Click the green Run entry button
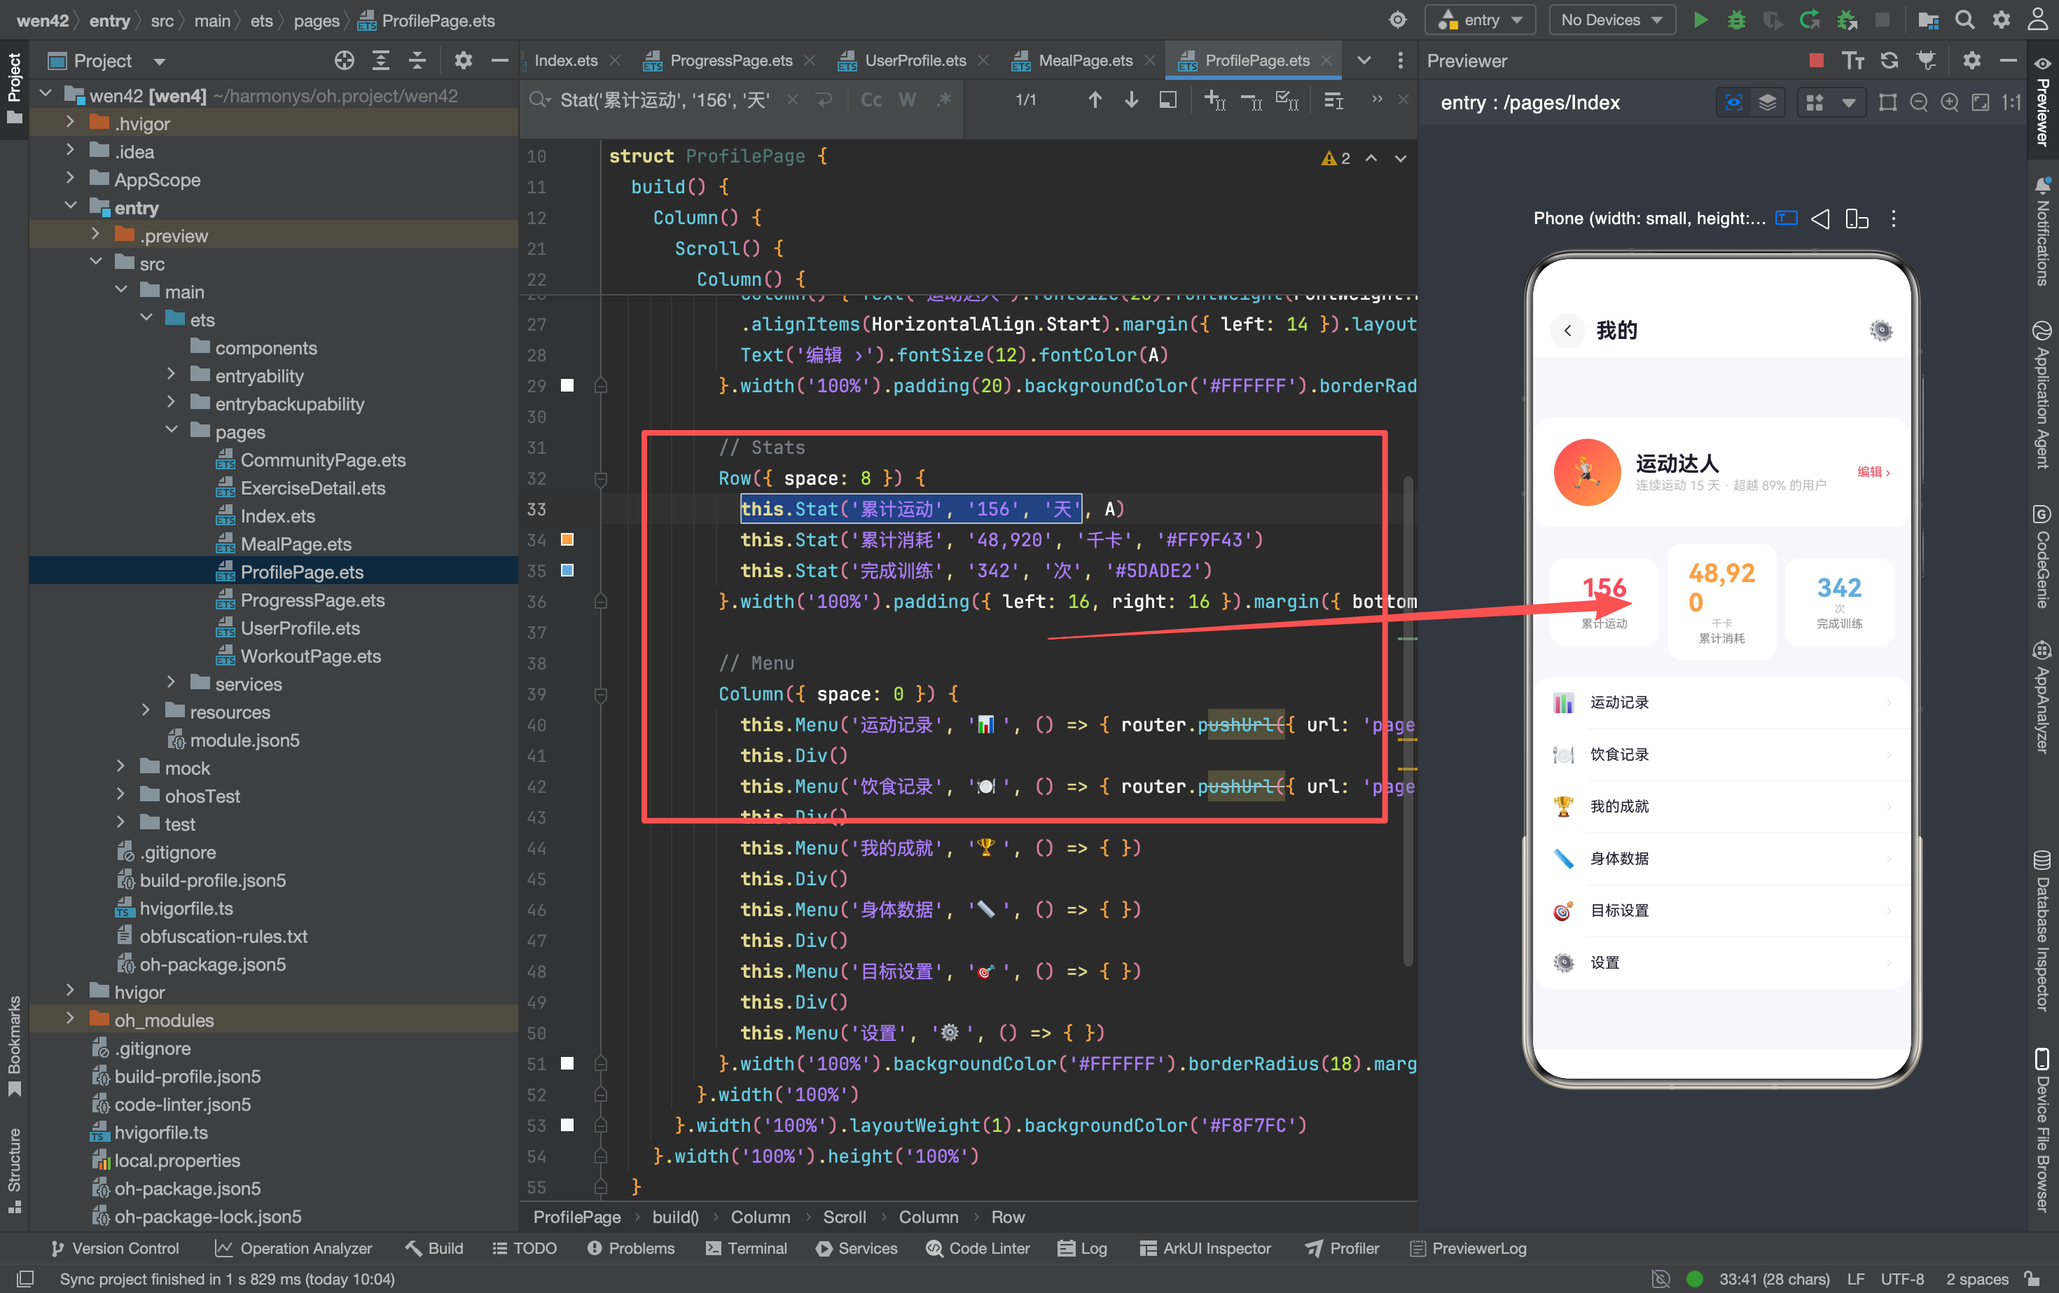Viewport: 2059px width, 1293px height. pos(1700,20)
